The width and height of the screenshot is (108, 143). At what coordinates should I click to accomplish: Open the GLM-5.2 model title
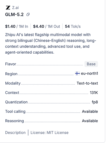click(14, 15)
